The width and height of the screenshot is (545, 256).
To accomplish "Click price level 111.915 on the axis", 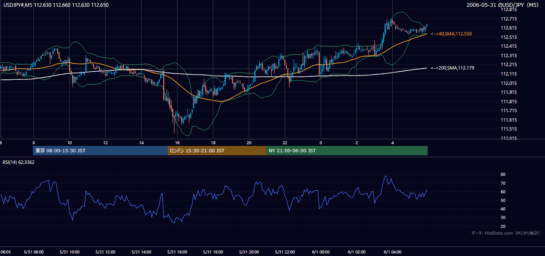I will coord(508,92).
